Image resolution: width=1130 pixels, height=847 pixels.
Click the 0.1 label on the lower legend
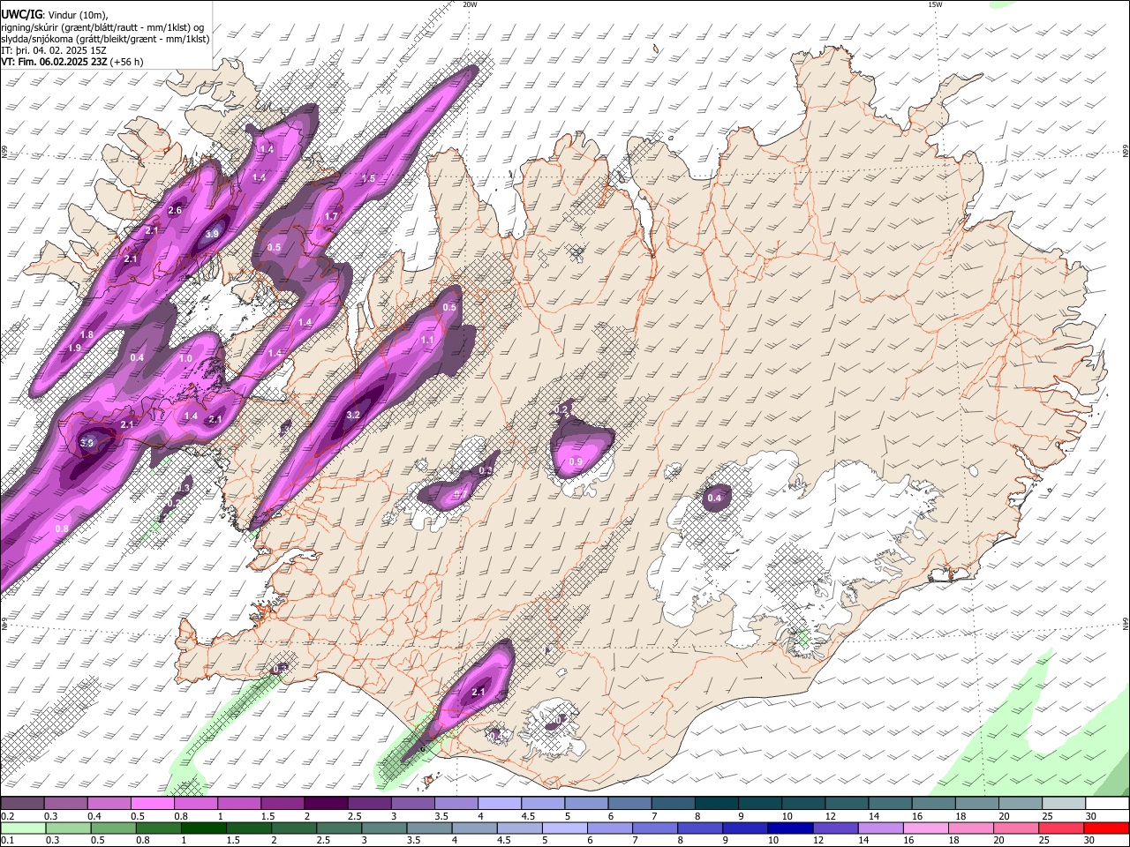point(8,841)
